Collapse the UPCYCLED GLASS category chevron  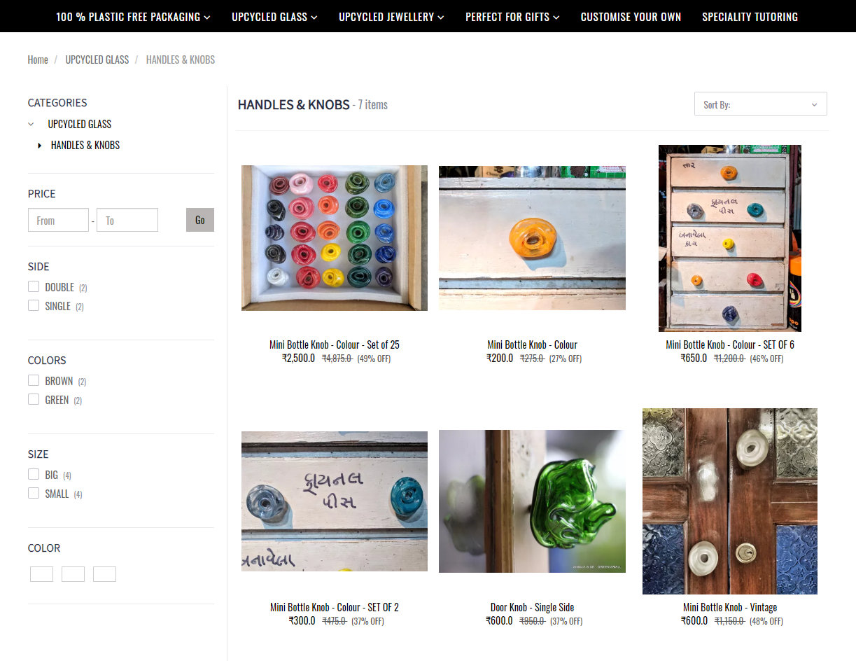point(31,124)
